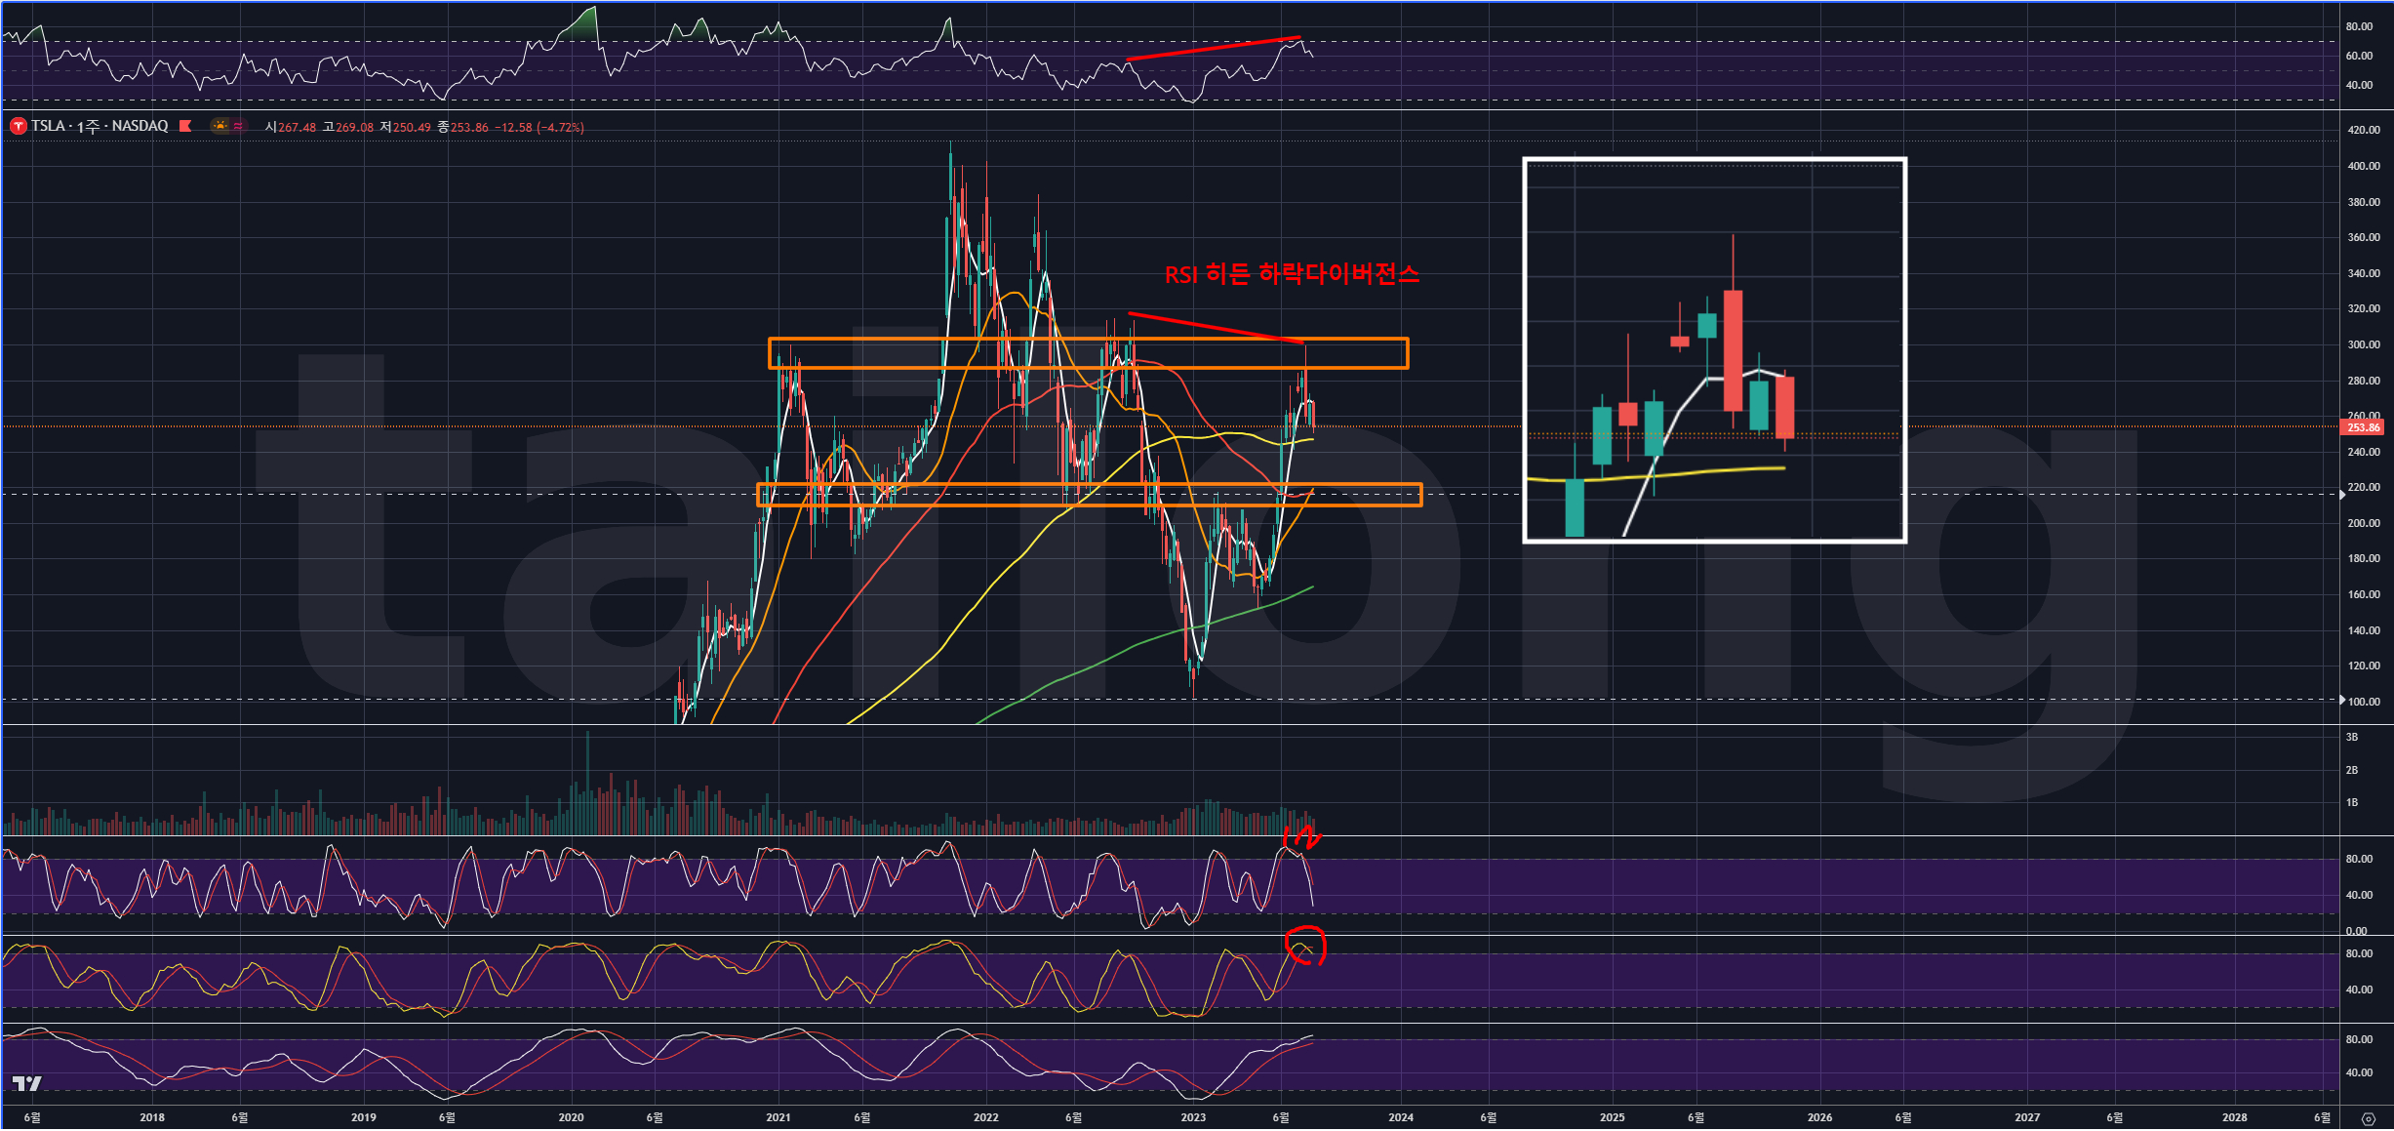This screenshot has width=2394, height=1131.
Task: Open chart settings via hexagon gear icon
Action: (2368, 1118)
